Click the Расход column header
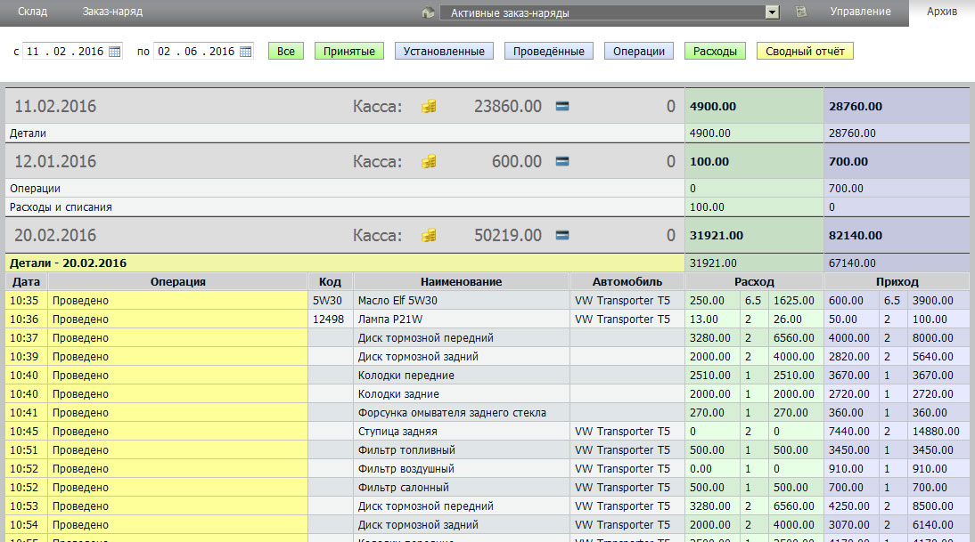Image resolution: width=975 pixels, height=542 pixels. pyautogui.click(x=754, y=282)
